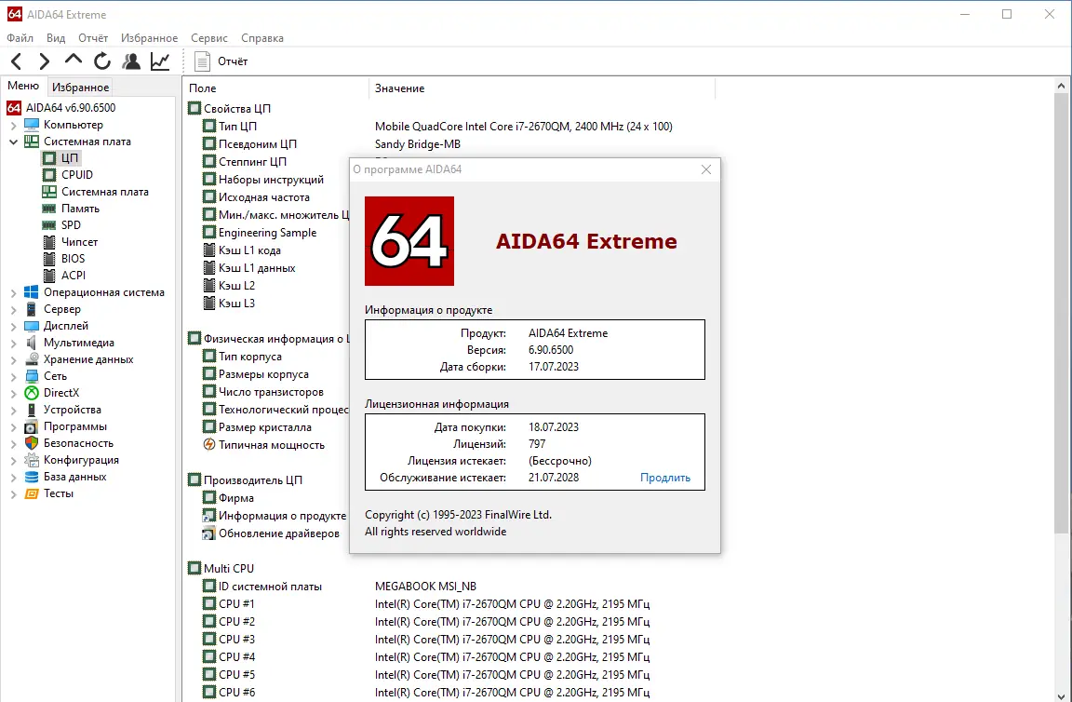Refresh the page with the circular arrow toolbar icon

click(x=101, y=61)
